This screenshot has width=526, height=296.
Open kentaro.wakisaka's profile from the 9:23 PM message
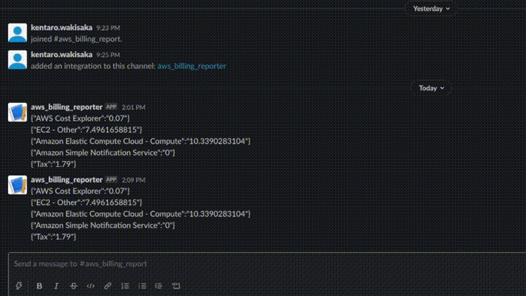pyautogui.click(x=61, y=28)
